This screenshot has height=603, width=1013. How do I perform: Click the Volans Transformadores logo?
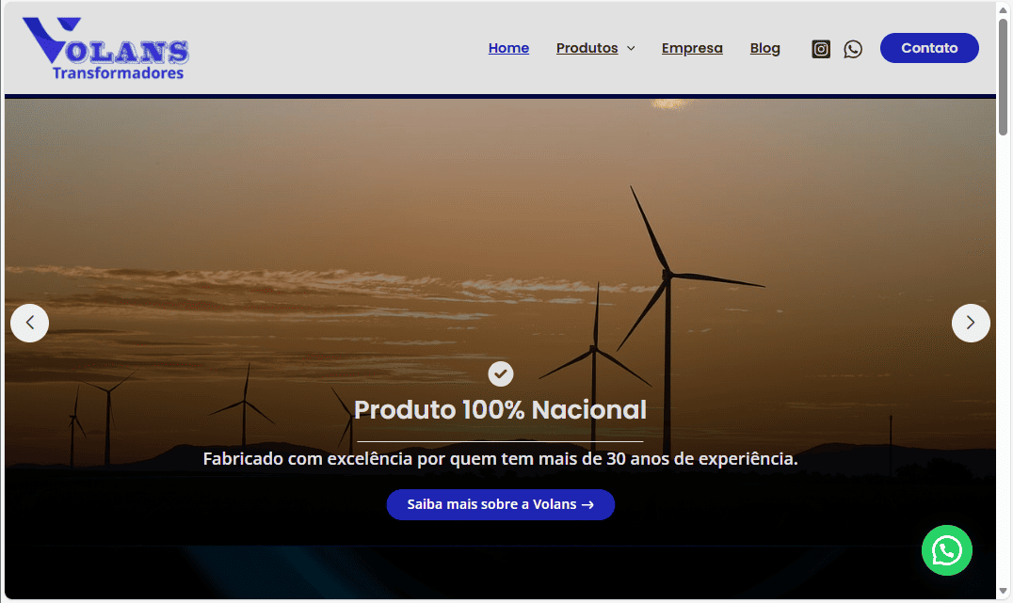[x=104, y=48]
